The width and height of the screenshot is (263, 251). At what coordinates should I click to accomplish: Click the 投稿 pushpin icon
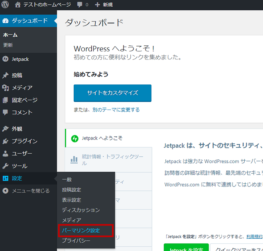[5, 75]
